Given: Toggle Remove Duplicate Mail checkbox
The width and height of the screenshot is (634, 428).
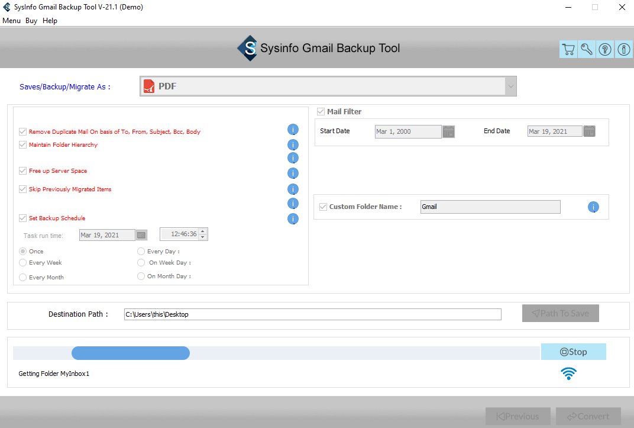Looking at the screenshot, I should (x=22, y=132).
